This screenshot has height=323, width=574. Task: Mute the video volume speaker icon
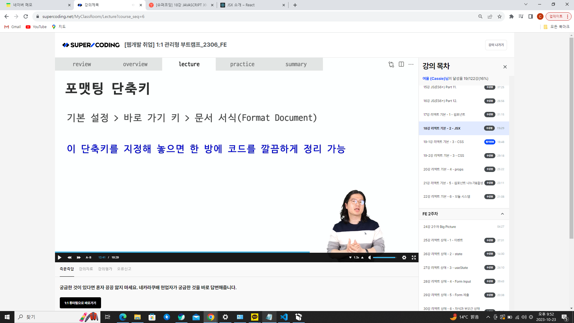(x=370, y=258)
